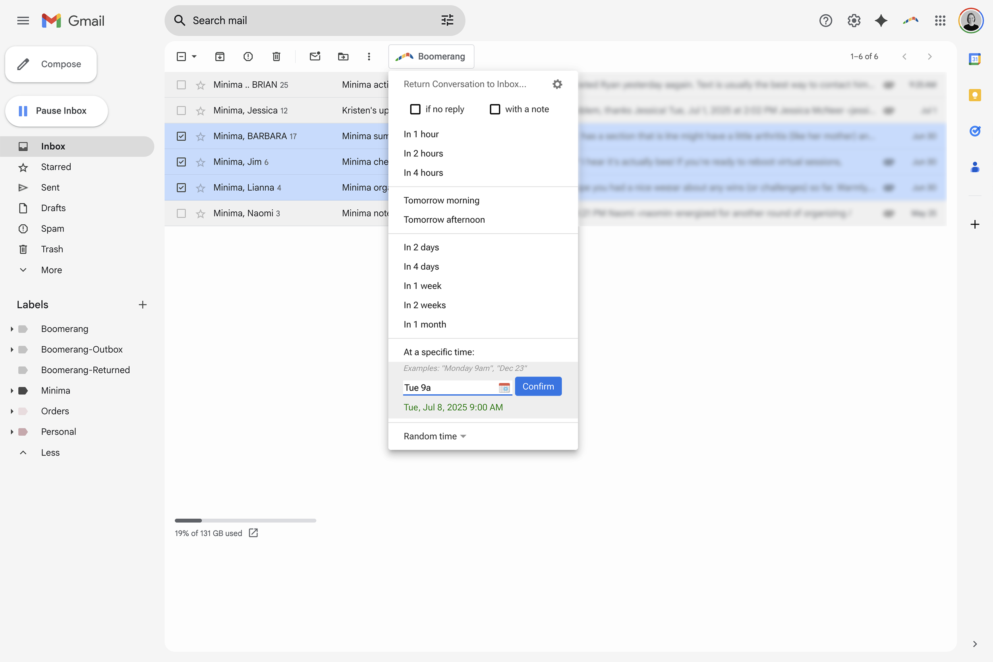Expand the Minima label tree
This screenshot has height=662, width=993.
click(12, 390)
